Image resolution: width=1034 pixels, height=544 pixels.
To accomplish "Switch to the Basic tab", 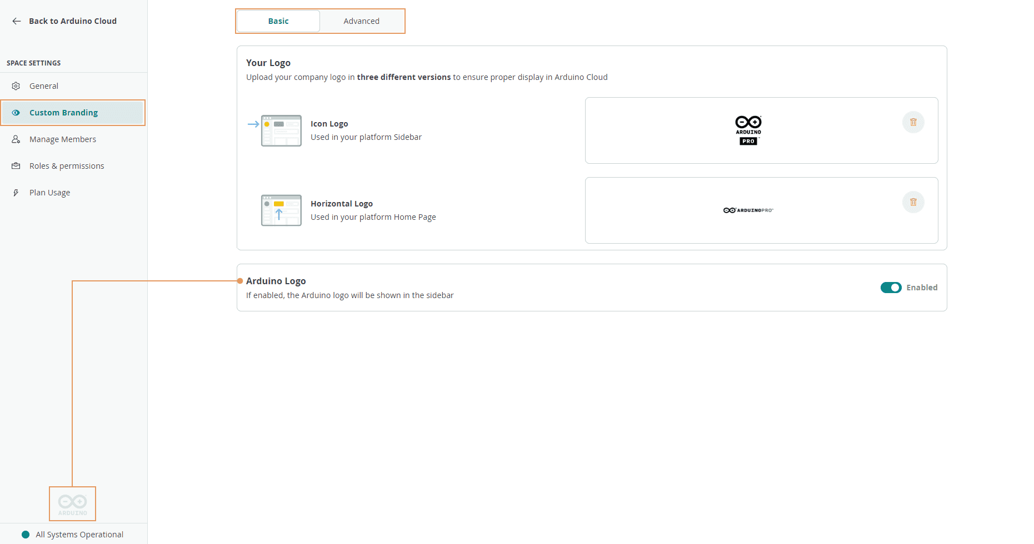I will (x=278, y=21).
